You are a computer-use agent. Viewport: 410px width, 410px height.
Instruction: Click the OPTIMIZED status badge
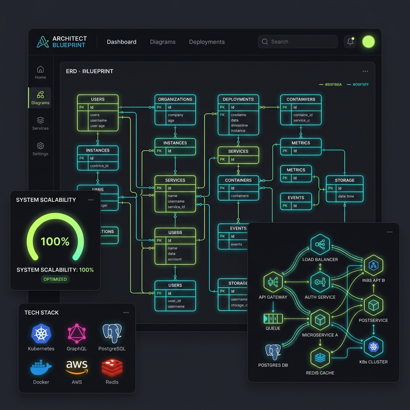point(55,279)
